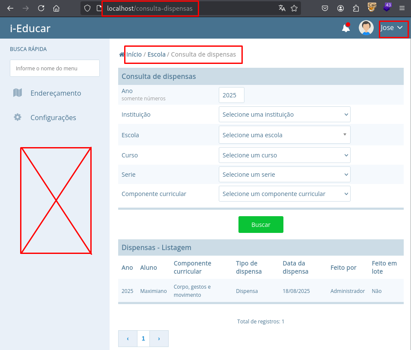Viewport: 411px width, 350px height.
Task: Open the Configurações sidebar menu
Action: pos(53,118)
